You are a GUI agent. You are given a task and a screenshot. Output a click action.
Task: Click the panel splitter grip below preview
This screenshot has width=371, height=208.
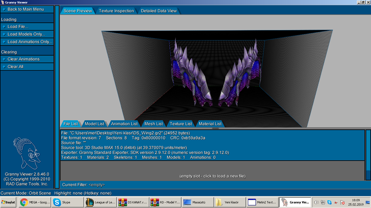215,129
